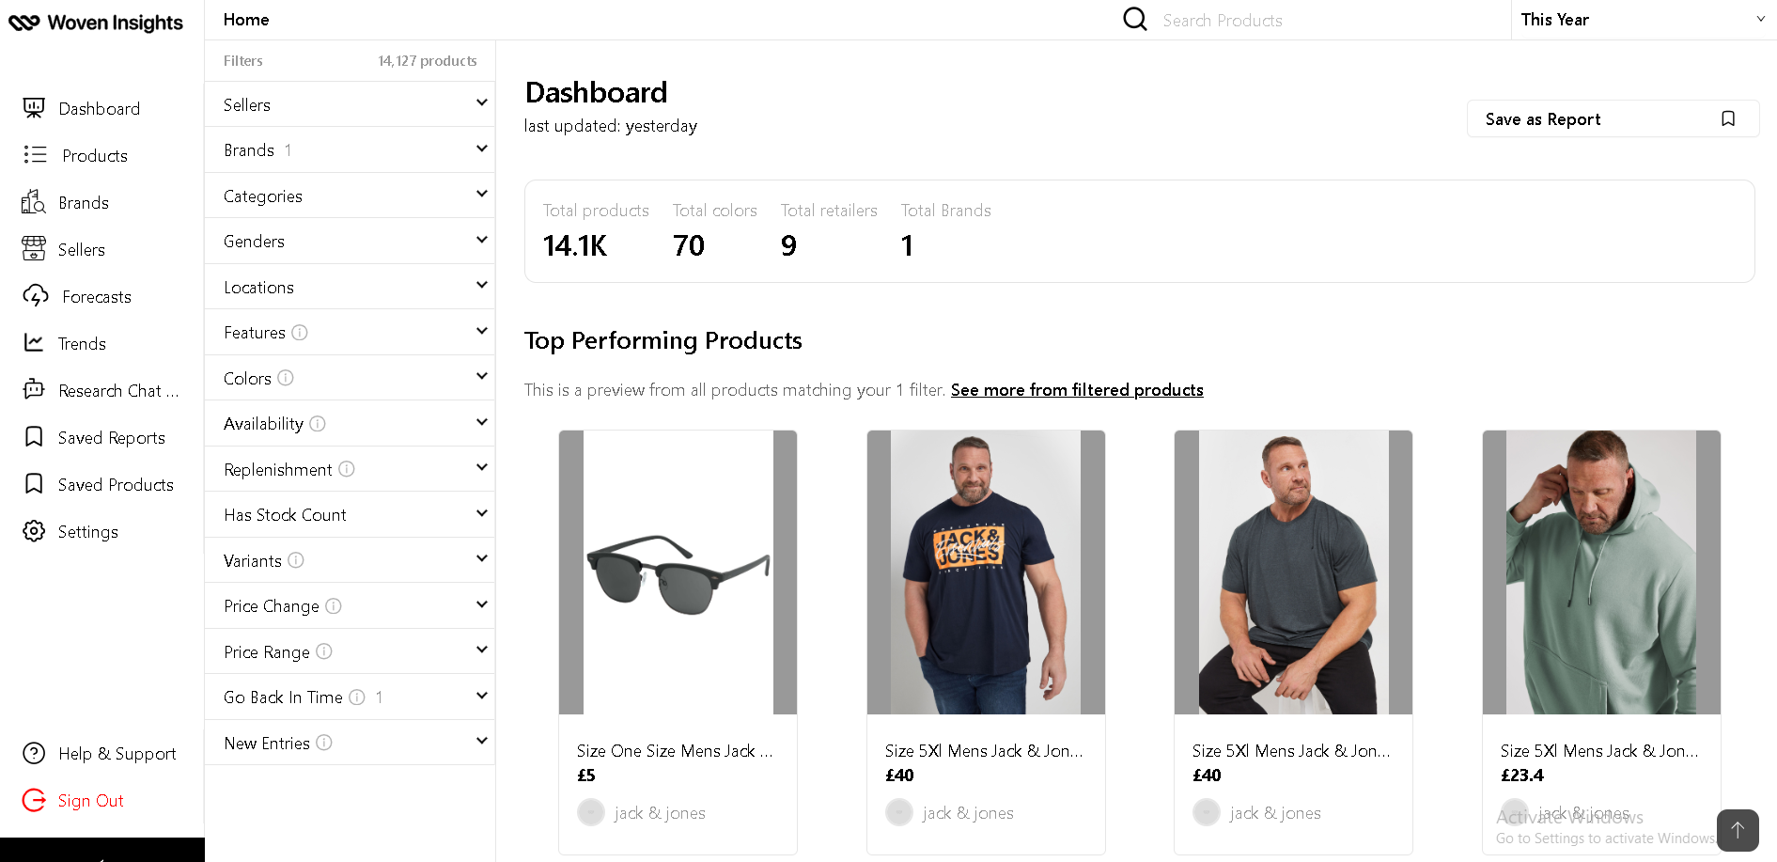This screenshot has width=1777, height=862.
Task: Open the Products page in sidebar
Action: pyautogui.click(x=94, y=155)
